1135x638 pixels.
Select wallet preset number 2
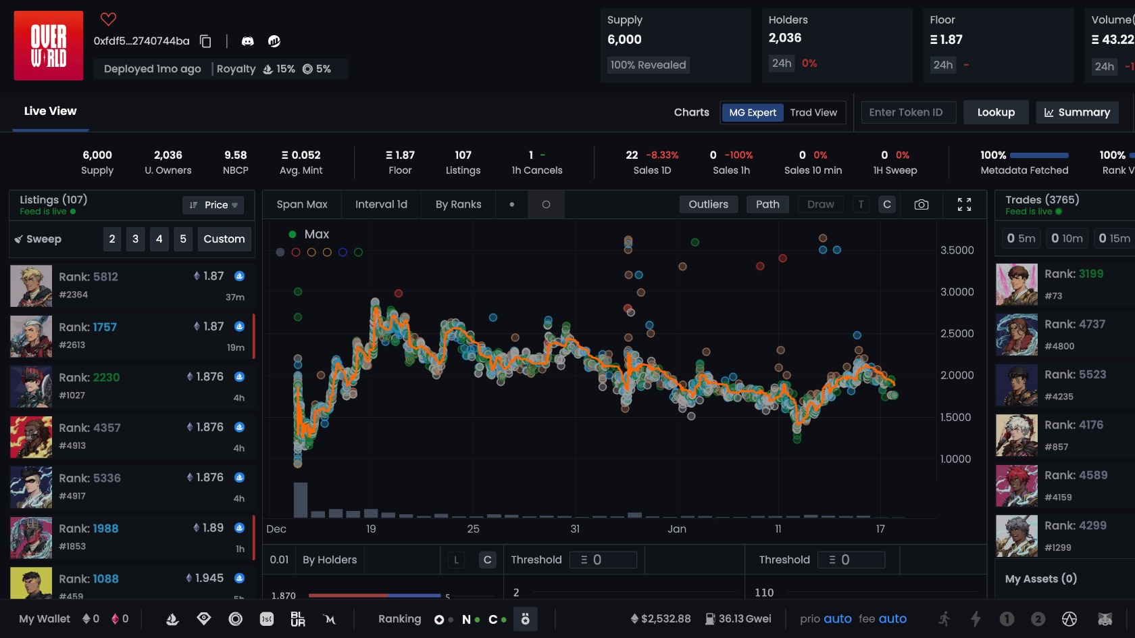(1038, 619)
